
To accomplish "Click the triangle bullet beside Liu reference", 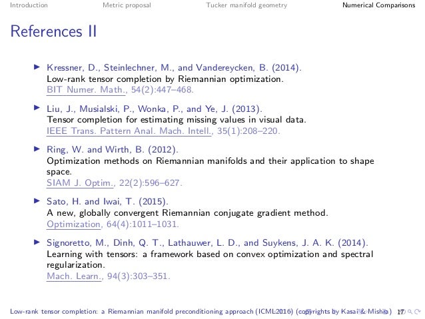I will [37, 108].
